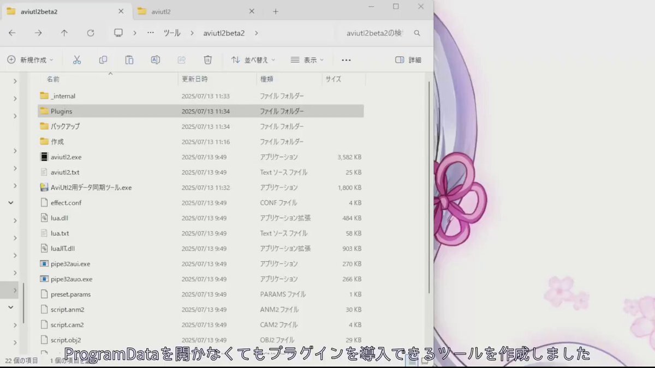The width and height of the screenshot is (655, 368).
Task: Click the 2025/07/13 11:32 date cell
Action: tap(205, 188)
